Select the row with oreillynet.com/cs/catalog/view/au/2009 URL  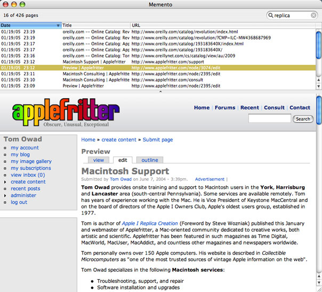point(158,56)
